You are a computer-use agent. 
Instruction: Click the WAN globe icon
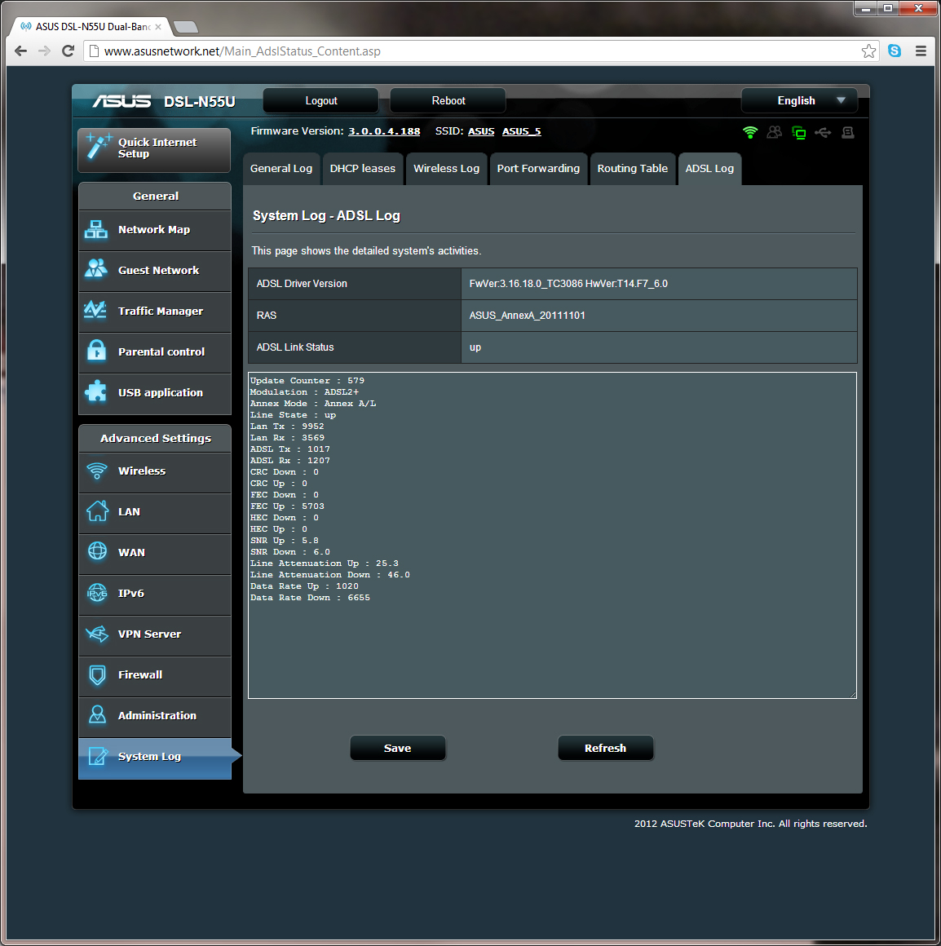coord(97,551)
